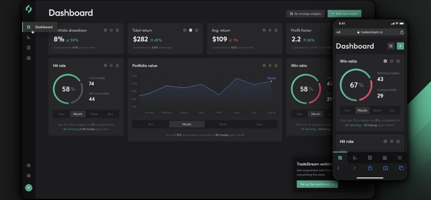This screenshot has height=200, width=431.
Task: Delete the Avg. return widget
Action: coord(276,30)
